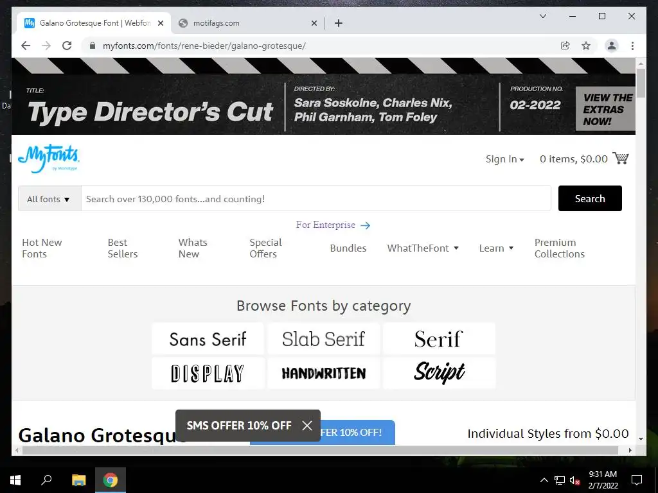Open Hot New Fonts menu item
This screenshot has width=658, height=493.
pos(42,248)
